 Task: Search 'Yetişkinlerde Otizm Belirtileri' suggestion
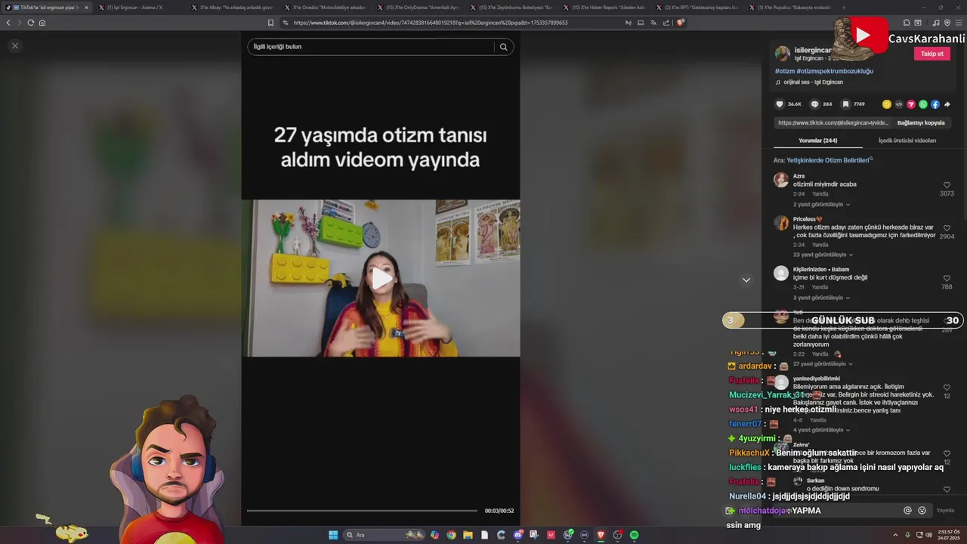[x=830, y=160]
